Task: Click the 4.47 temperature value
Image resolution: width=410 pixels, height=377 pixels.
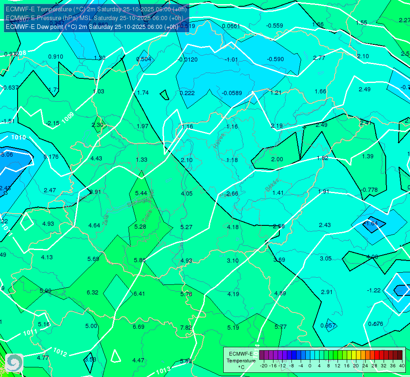Action: coord(138,361)
